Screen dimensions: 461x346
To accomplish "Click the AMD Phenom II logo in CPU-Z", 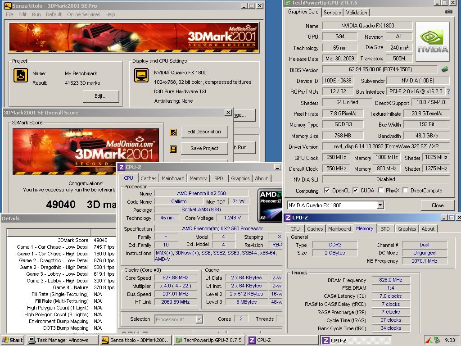I will point(270,205).
